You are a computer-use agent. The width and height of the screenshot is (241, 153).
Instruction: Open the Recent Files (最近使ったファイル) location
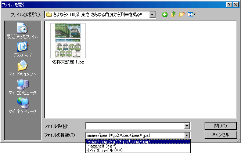click(x=22, y=31)
